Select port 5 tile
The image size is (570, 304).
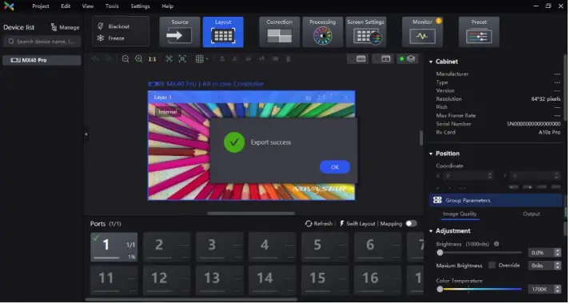pos(326,248)
